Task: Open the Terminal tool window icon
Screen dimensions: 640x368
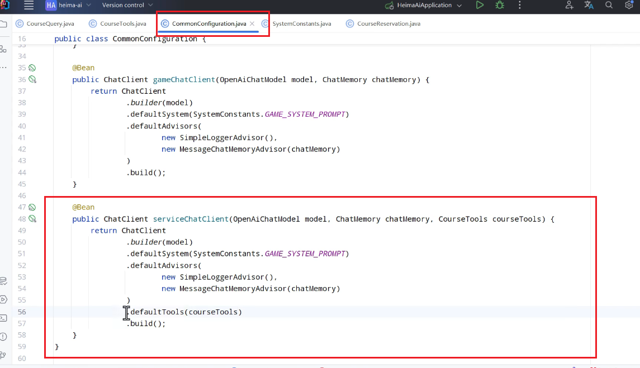Action: (4, 318)
